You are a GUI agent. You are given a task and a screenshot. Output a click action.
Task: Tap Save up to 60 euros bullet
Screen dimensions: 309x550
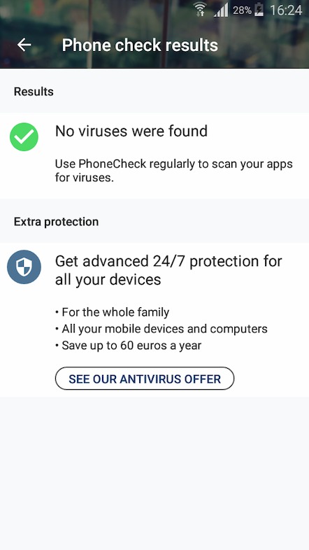point(128,346)
